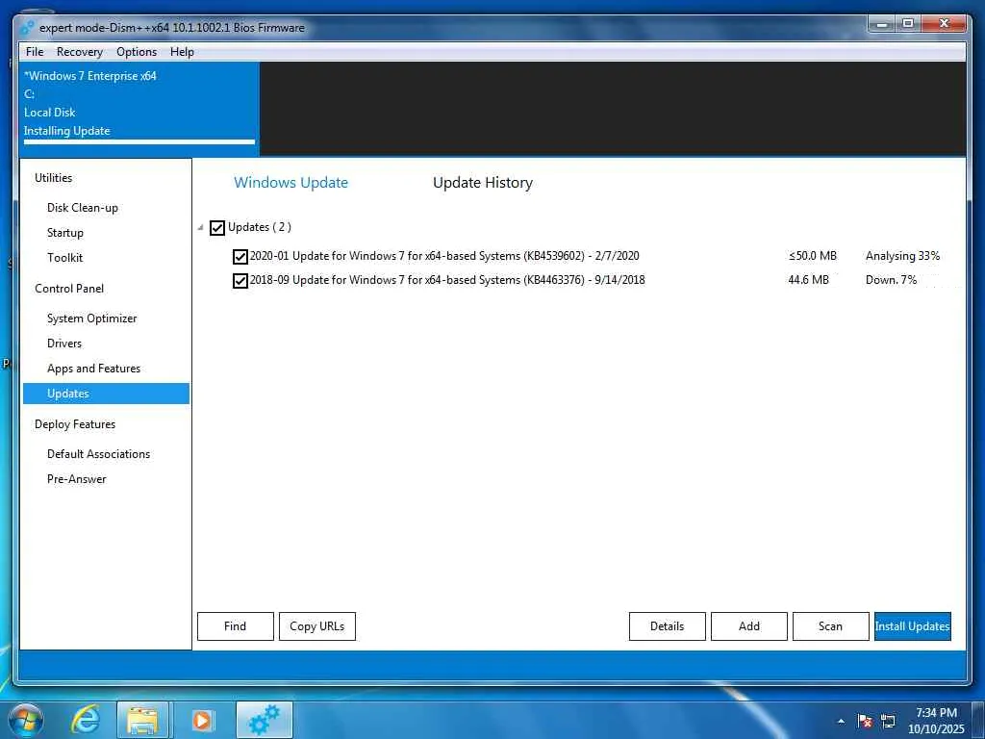This screenshot has width=985, height=739.
Task: Click the Copy URLs button
Action: [317, 626]
